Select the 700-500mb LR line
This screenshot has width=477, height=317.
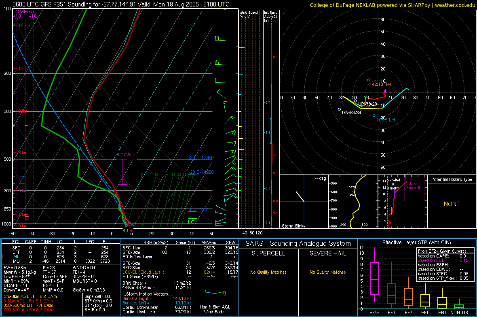[x=28, y=310]
